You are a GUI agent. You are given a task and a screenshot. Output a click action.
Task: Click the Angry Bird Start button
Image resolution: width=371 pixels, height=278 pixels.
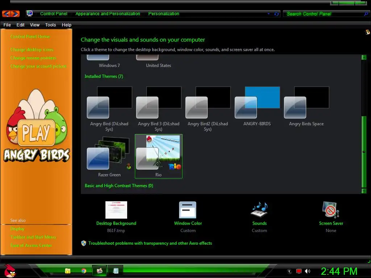point(10,271)
